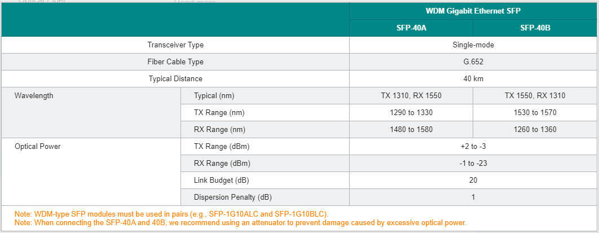Select the Fiber Cable Type label
Viewport: 599px width, 233px height.
click(175, 62)
